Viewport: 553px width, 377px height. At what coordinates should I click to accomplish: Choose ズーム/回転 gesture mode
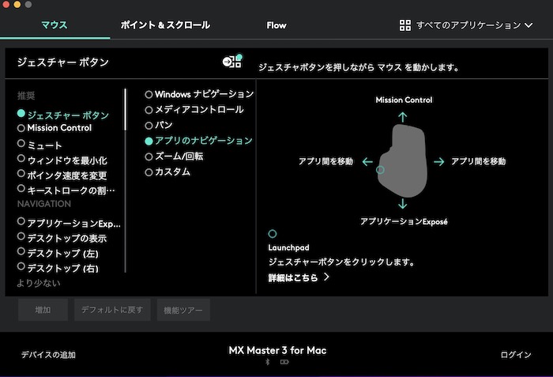tap(149, 156)
